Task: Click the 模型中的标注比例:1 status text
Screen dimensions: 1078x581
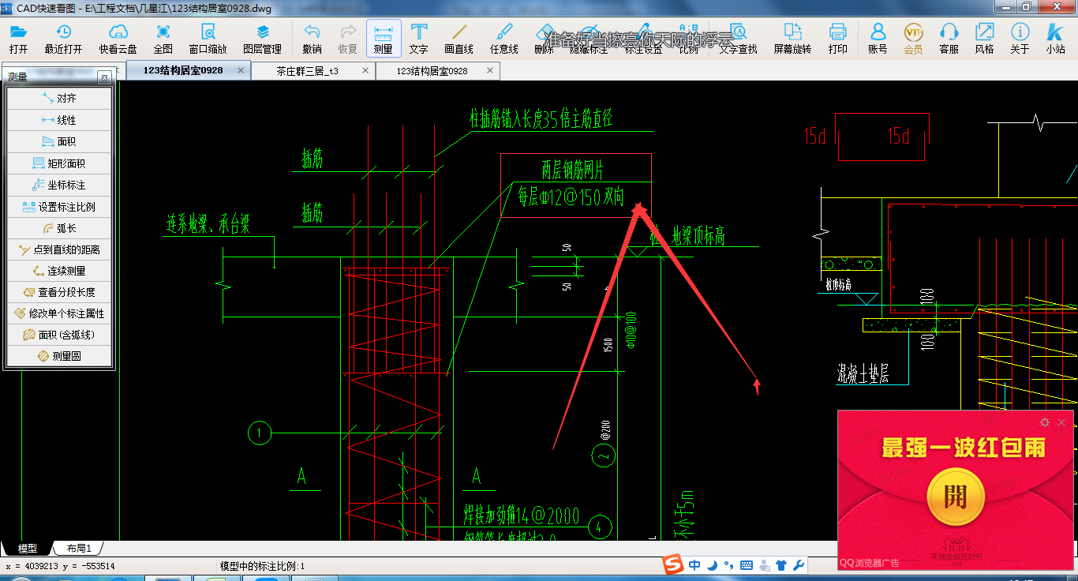Action: [262, 566]
